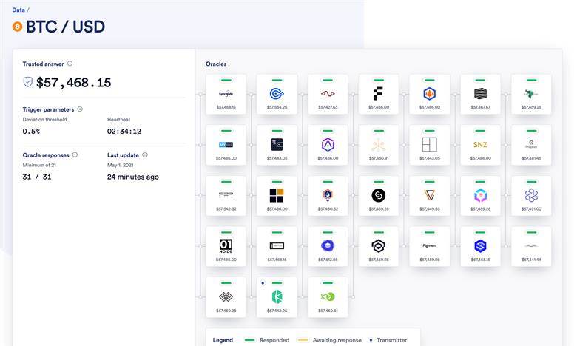
Task: Select the black and orange four-squares logo
Action: tap(277, 195)
